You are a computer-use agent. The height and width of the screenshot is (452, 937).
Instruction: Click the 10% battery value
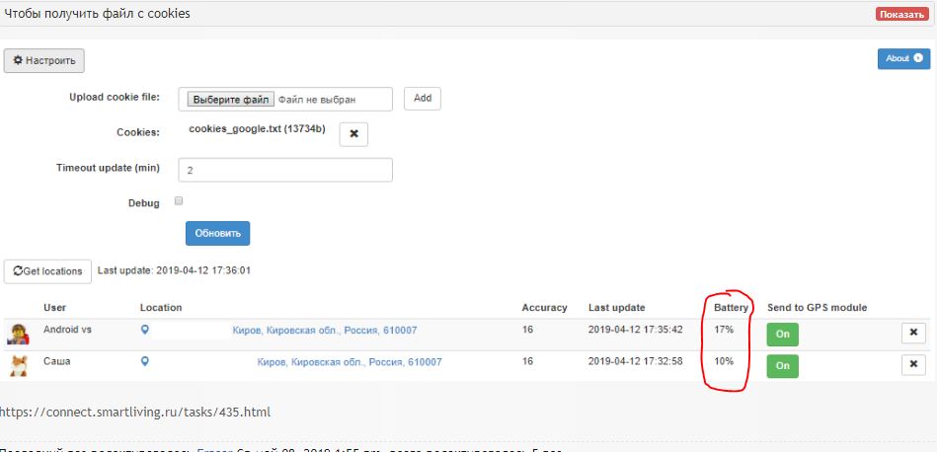point(724,361)
